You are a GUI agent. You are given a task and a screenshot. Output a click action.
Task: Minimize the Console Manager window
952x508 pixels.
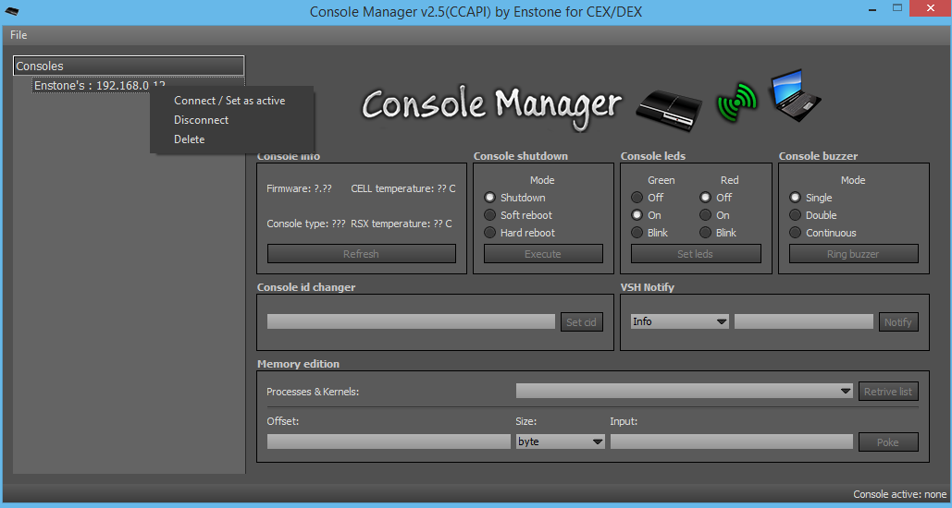(872, 10)
